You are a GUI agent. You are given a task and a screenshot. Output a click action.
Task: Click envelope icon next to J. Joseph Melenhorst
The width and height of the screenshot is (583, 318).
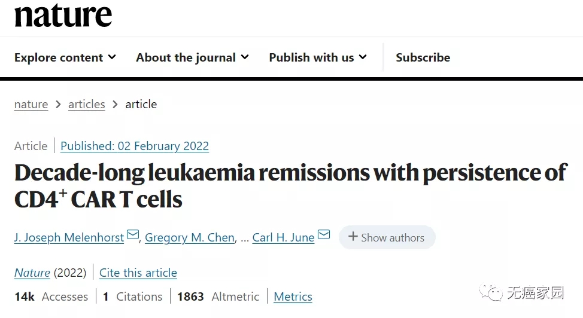pos(133,235)
